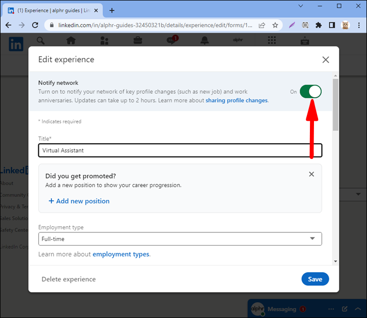Click Add new position link
This screenshot has height=318, width=367.
pos(79,201)
